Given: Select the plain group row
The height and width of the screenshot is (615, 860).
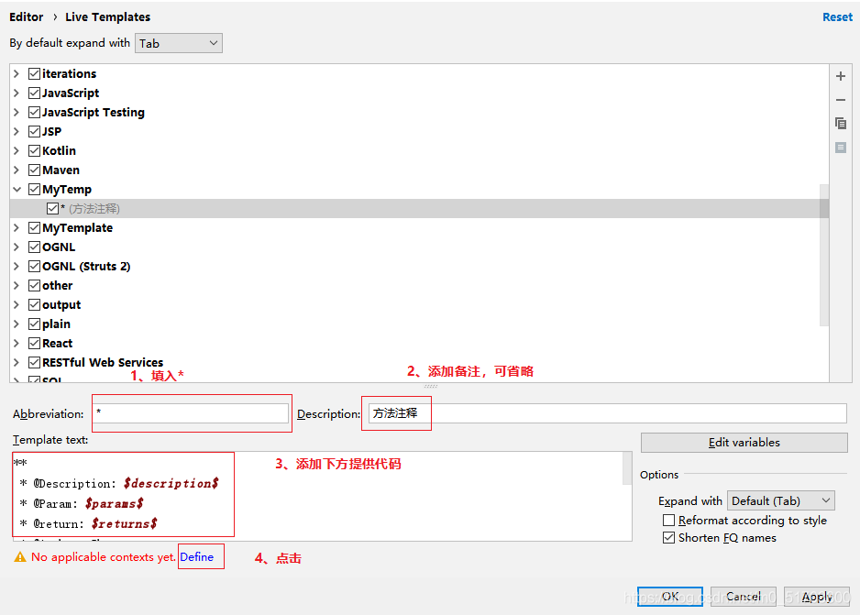Looking at the screenshot, I should (419, 324).
